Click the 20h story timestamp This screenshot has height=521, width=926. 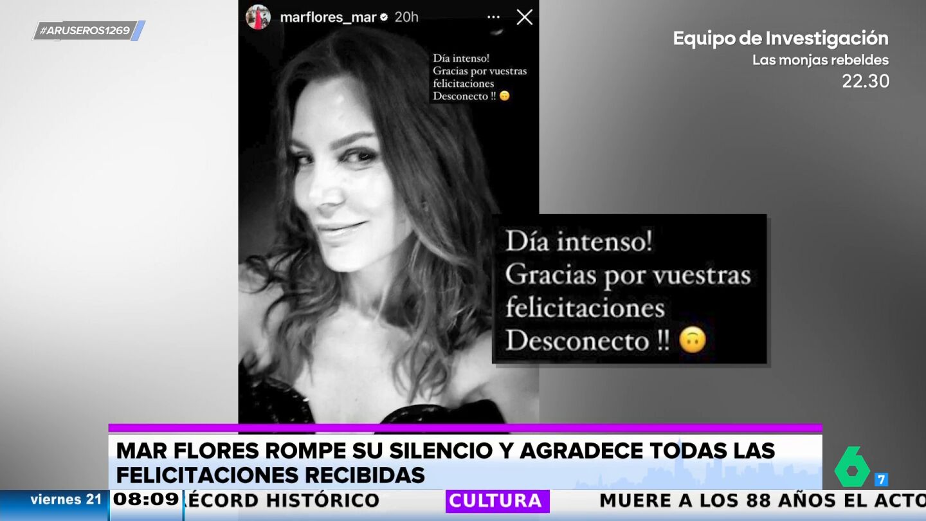pyautogui.click(x=406, y=17)
